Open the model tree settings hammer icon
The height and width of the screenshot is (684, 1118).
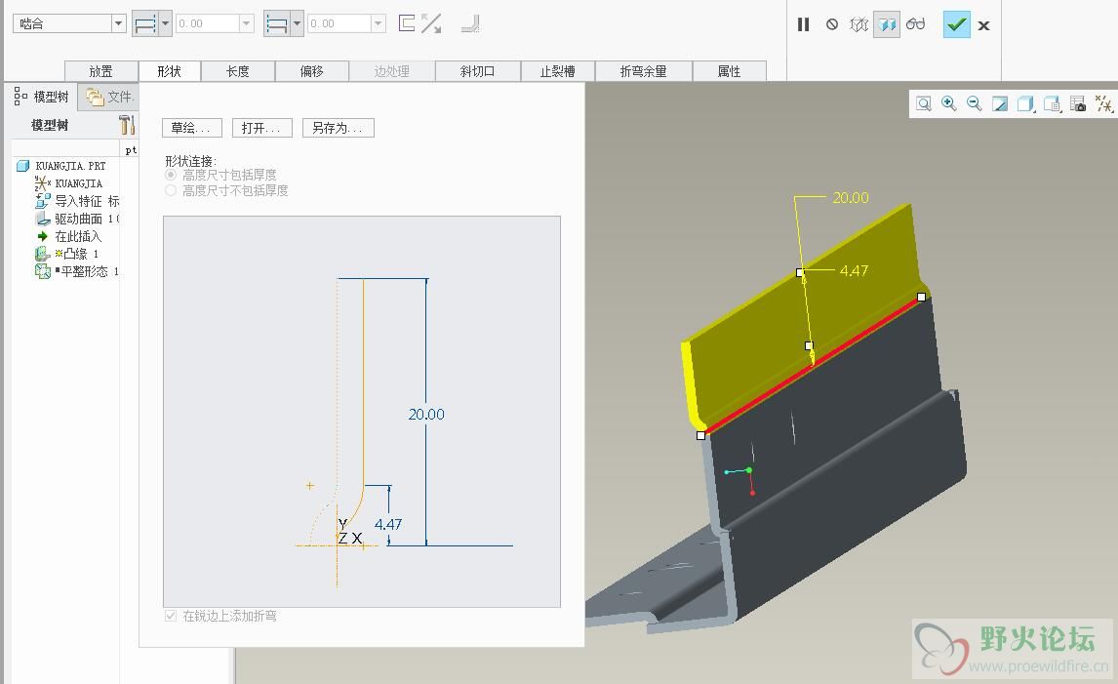pyautogui.click(x=127, y=125)
